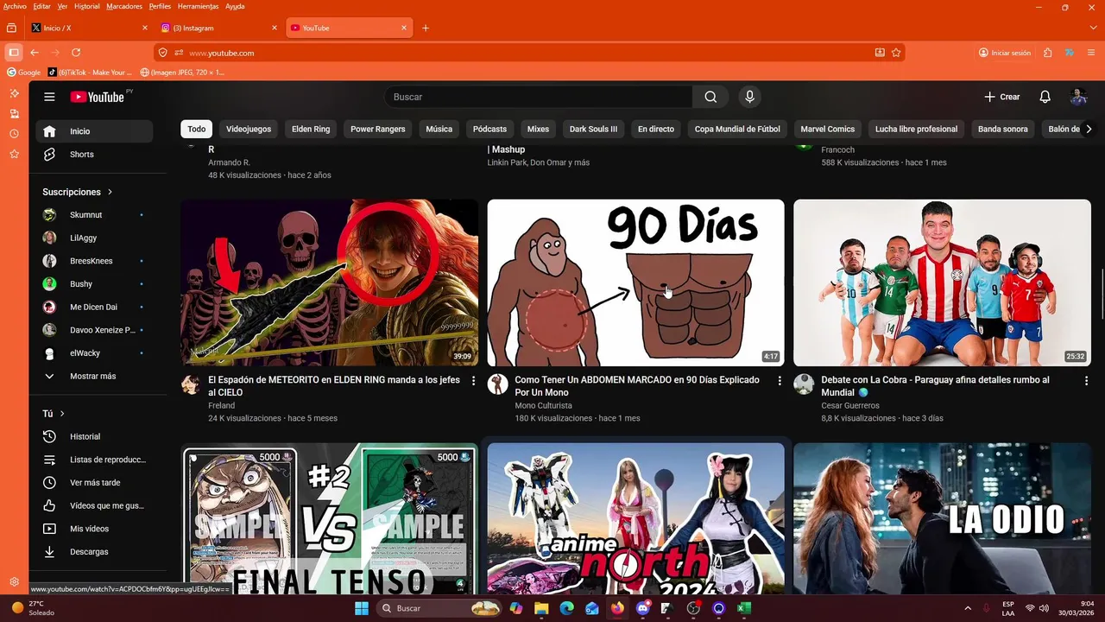Image resolution: width=1105 pixels, height=622 pixels.
Task: Open options for Elden Ring Espadón video
Action: pyautogui.click(x=473, y=381)
